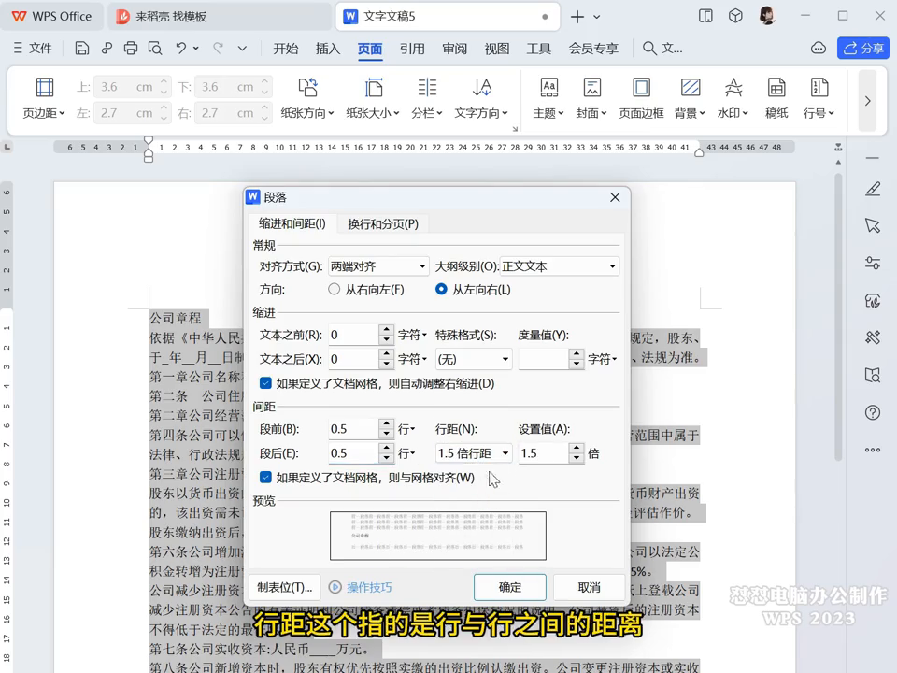Open the 分栏 (columns) tool
Image resolution: width=897 pixels, height=673 pixels.
426,98
